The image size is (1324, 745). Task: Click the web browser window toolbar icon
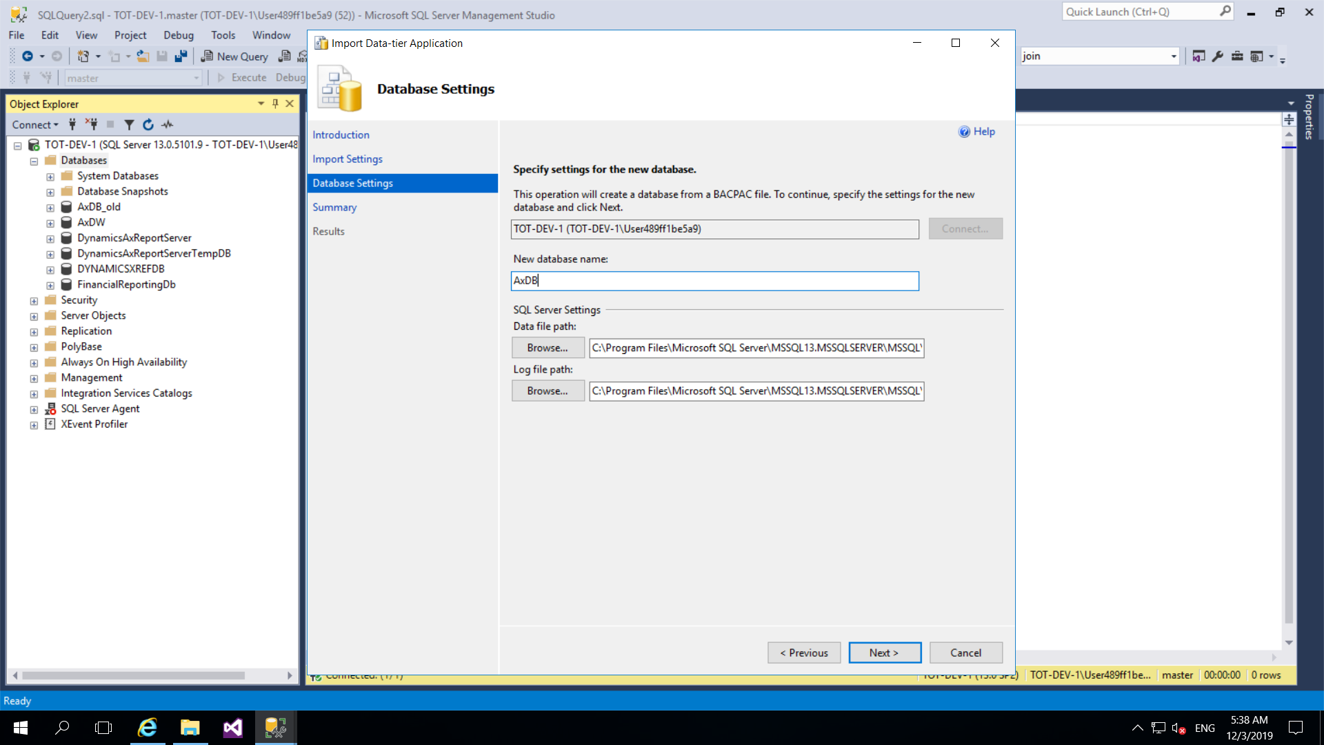pyautogui.click(x=1256, y=57)
